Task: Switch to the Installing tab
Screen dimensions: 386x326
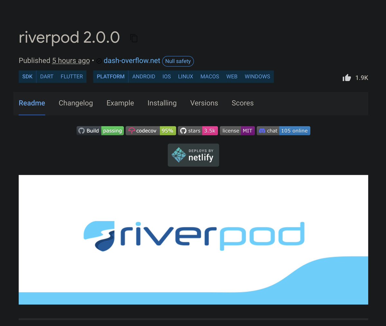Action: tap(162, 103)
